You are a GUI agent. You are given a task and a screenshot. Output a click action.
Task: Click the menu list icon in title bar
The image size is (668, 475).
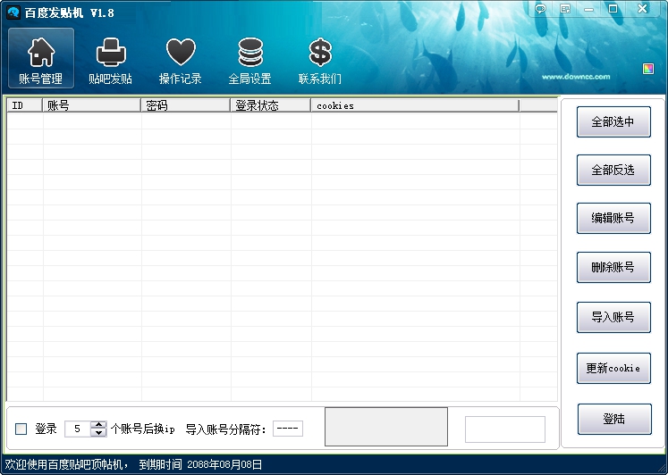pos(565,9)
